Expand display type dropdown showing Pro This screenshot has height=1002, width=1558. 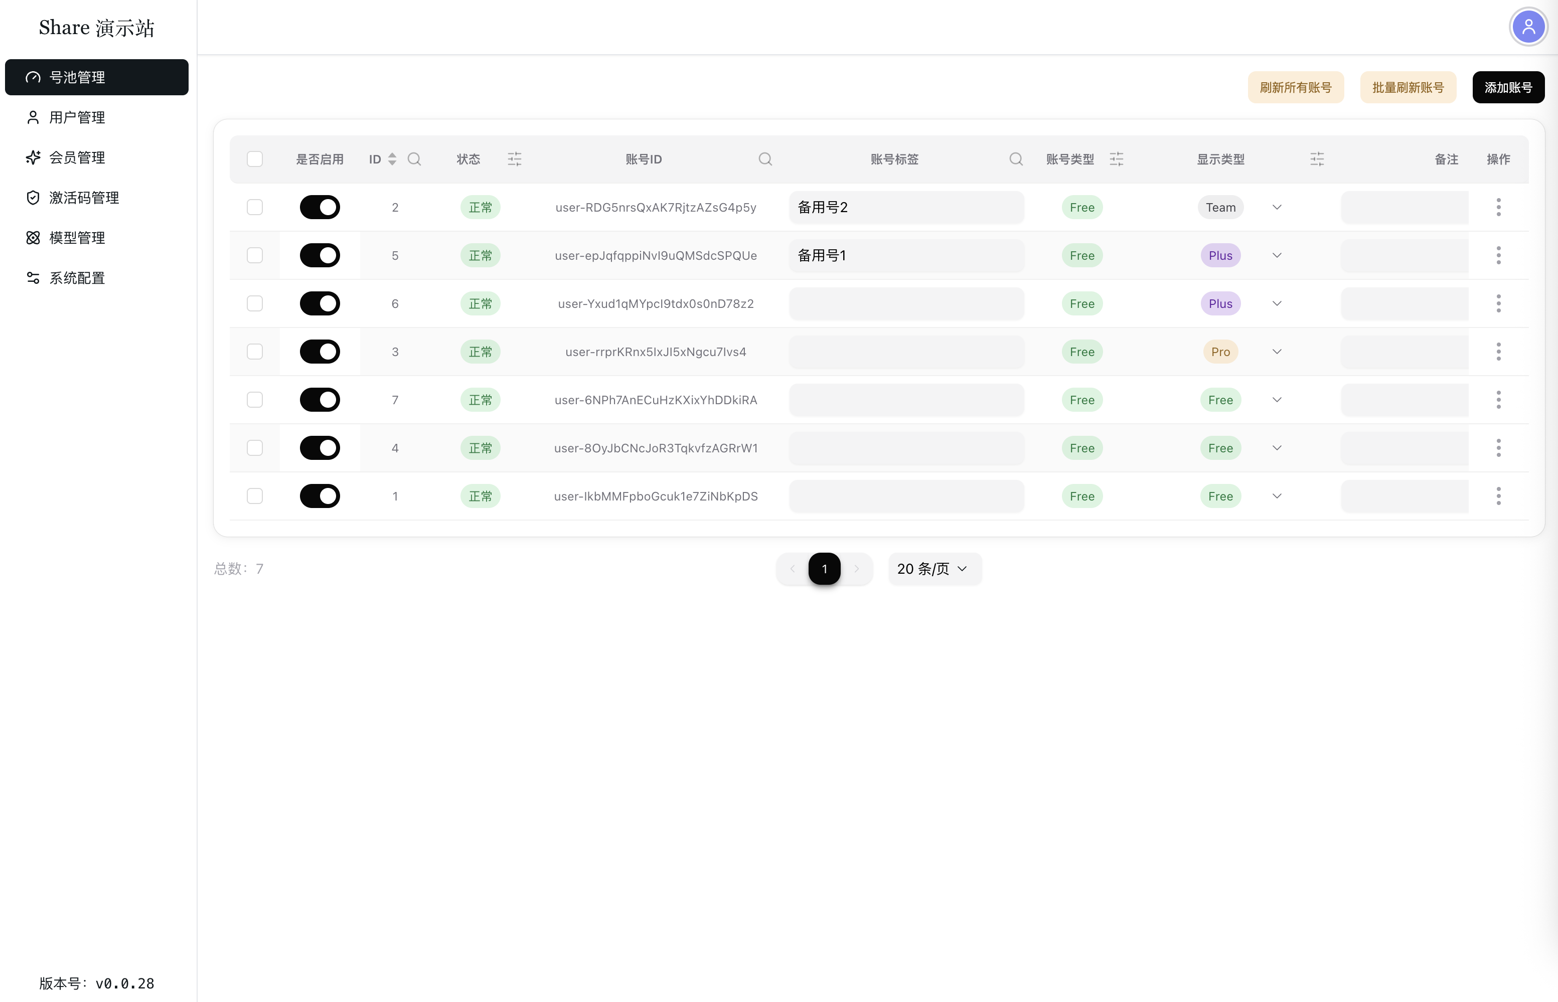(1276, 352)
